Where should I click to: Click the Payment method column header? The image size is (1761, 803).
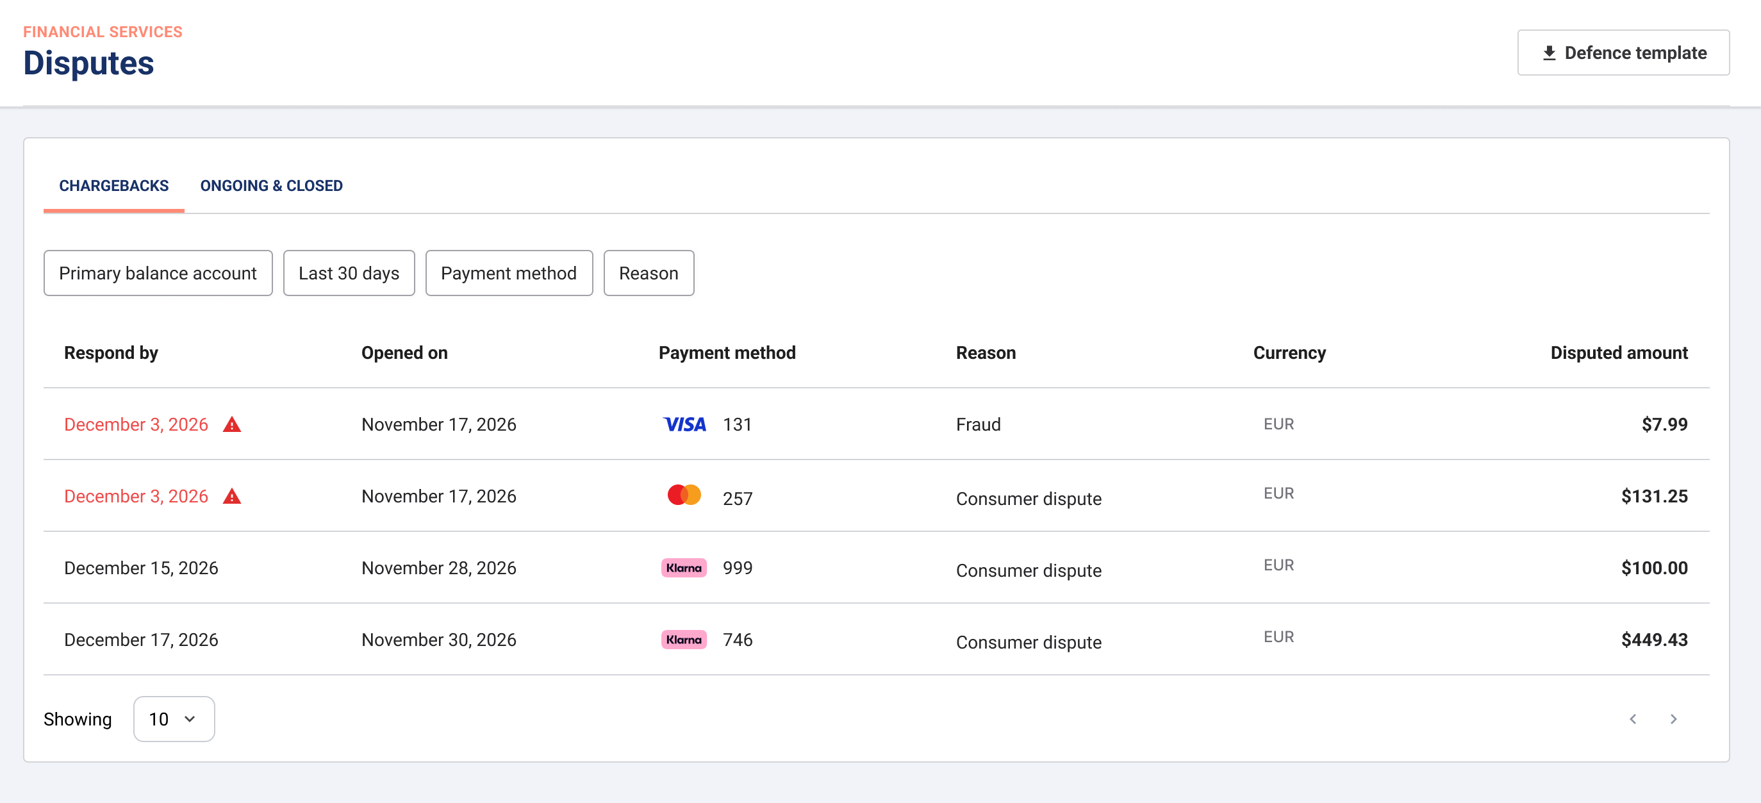point(727,352)
